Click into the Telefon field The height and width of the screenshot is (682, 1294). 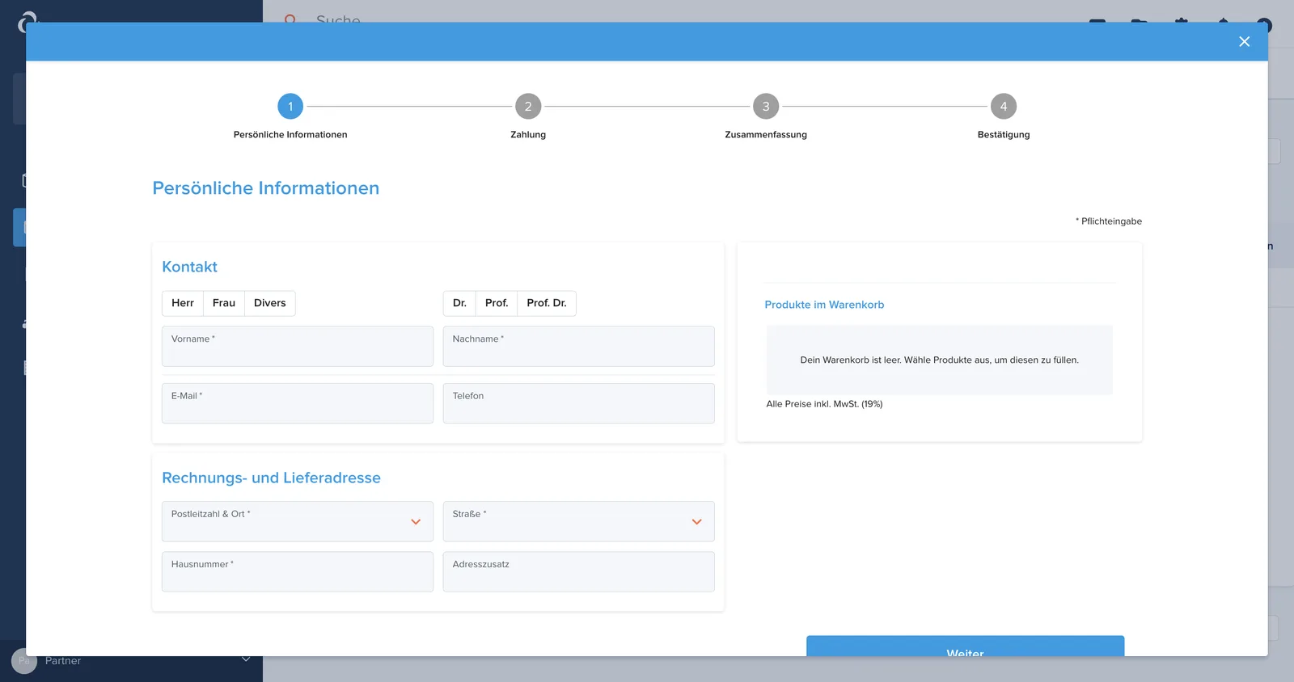[x=579, y=403]
